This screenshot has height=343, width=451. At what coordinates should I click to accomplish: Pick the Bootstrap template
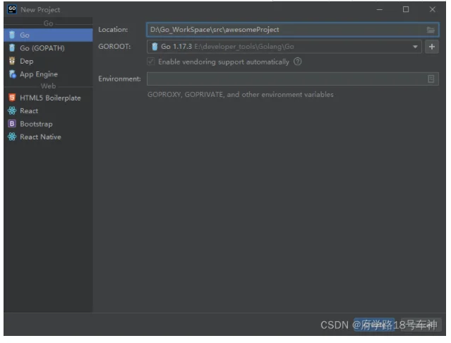[48, 124]
